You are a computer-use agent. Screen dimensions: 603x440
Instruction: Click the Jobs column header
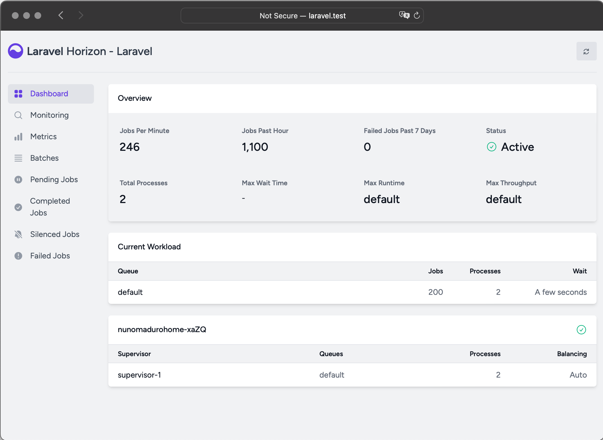tap(436, 271)
